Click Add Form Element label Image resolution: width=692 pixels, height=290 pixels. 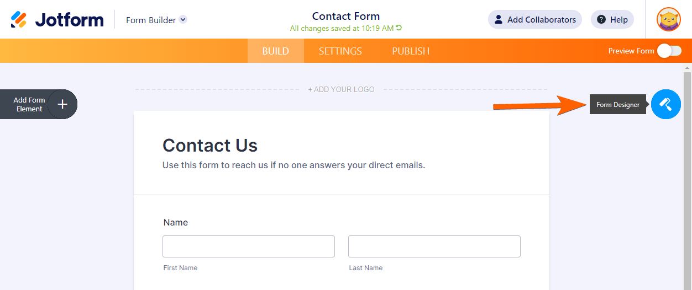click(x=29, y=104)
